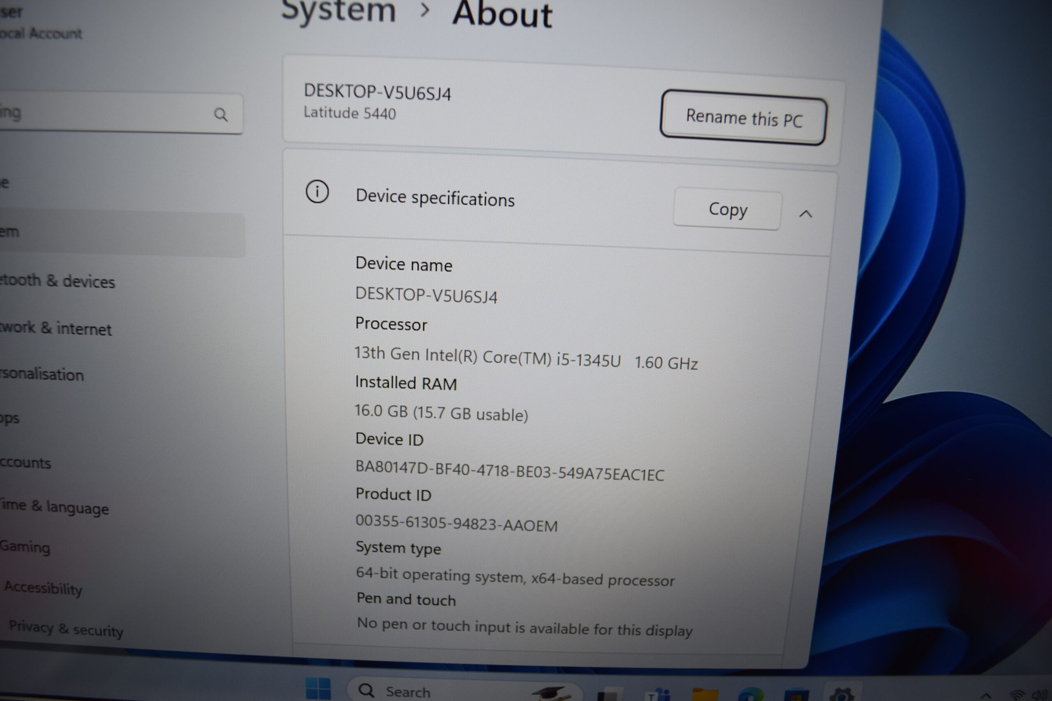Image resolution: width=1052 pixels, height=701 pixels.
Task: Open File Explorer from the taskbar
Action: click(705, 694)
